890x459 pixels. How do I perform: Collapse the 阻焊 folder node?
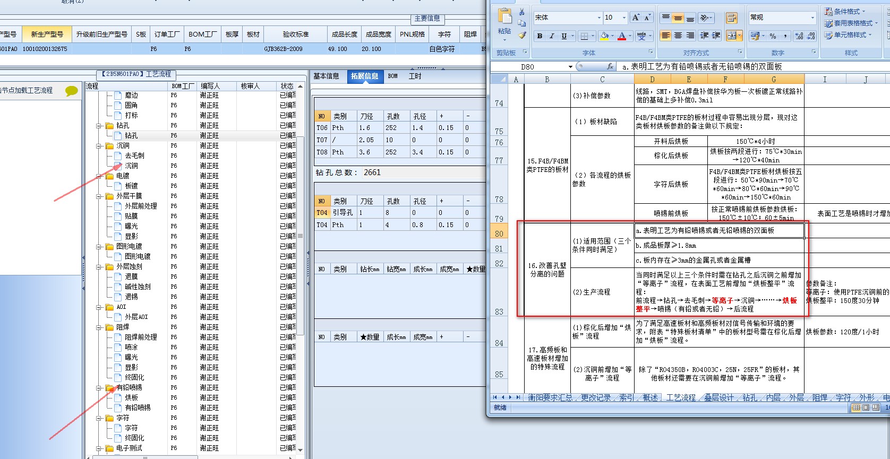pyautogui.click(x=99, y=327)
